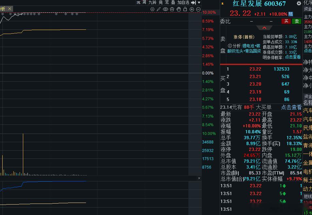Close the bottom indicator pane
The width and height of the screenshot is (312, 215).
tap(199, 178)
